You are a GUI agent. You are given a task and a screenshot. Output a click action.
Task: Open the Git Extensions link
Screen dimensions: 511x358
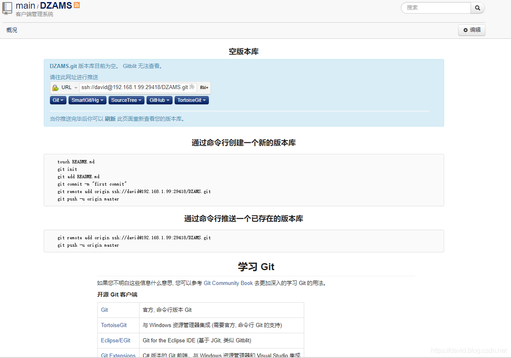point(118,355)
